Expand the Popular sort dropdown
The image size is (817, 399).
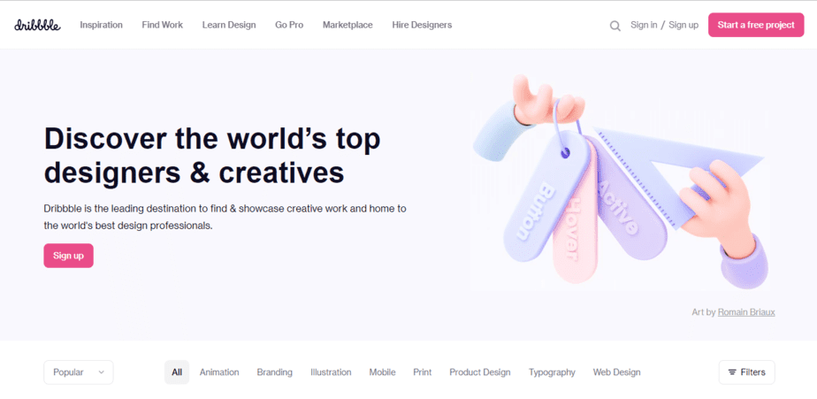pos(78,372)
